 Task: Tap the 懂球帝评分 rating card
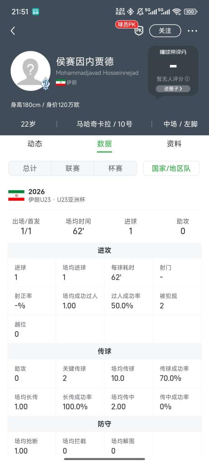[x=173, y=70]
